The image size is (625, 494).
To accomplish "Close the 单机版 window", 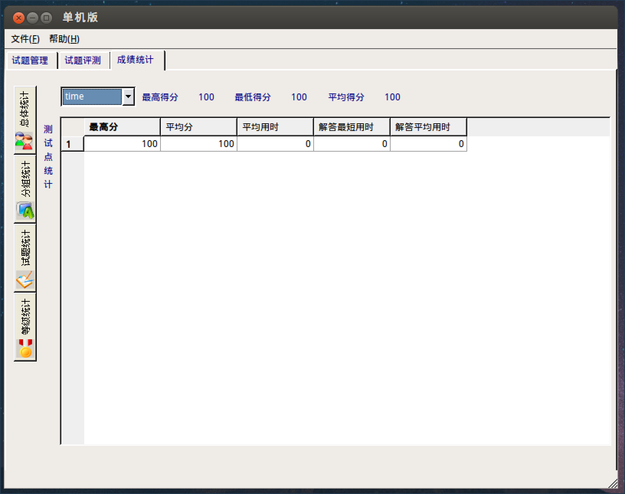I will pos(18,18).
